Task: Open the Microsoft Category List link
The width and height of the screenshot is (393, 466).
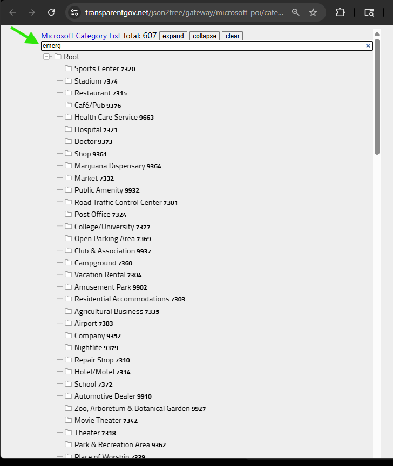Action: coord(81,36)
